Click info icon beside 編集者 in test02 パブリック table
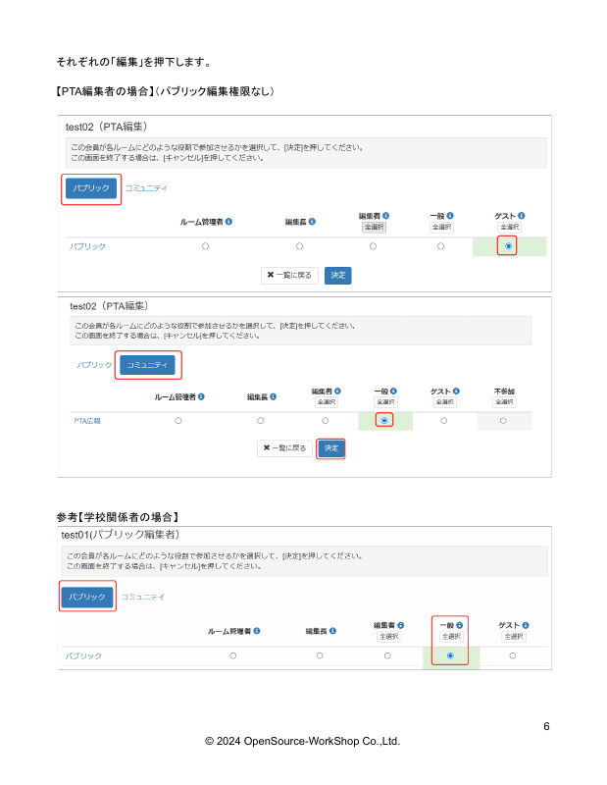607x785 pixels. pyautogui.click(x=385, y=215)
